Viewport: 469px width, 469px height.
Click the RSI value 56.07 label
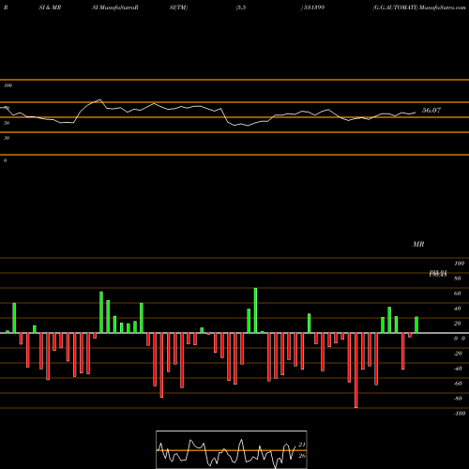[x=431, y=110]
